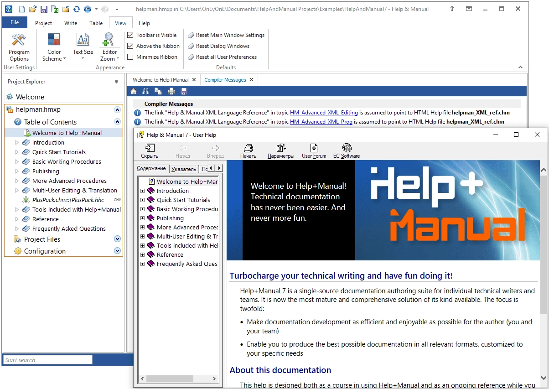This screenshot has height=389, width=549.
Task: Open EC Software in help viewer toolbar
Action: click(347, 151)
